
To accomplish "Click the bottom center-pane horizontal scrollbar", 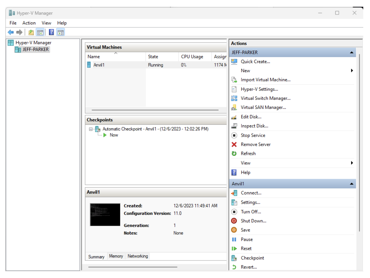I will coord(133,267).
